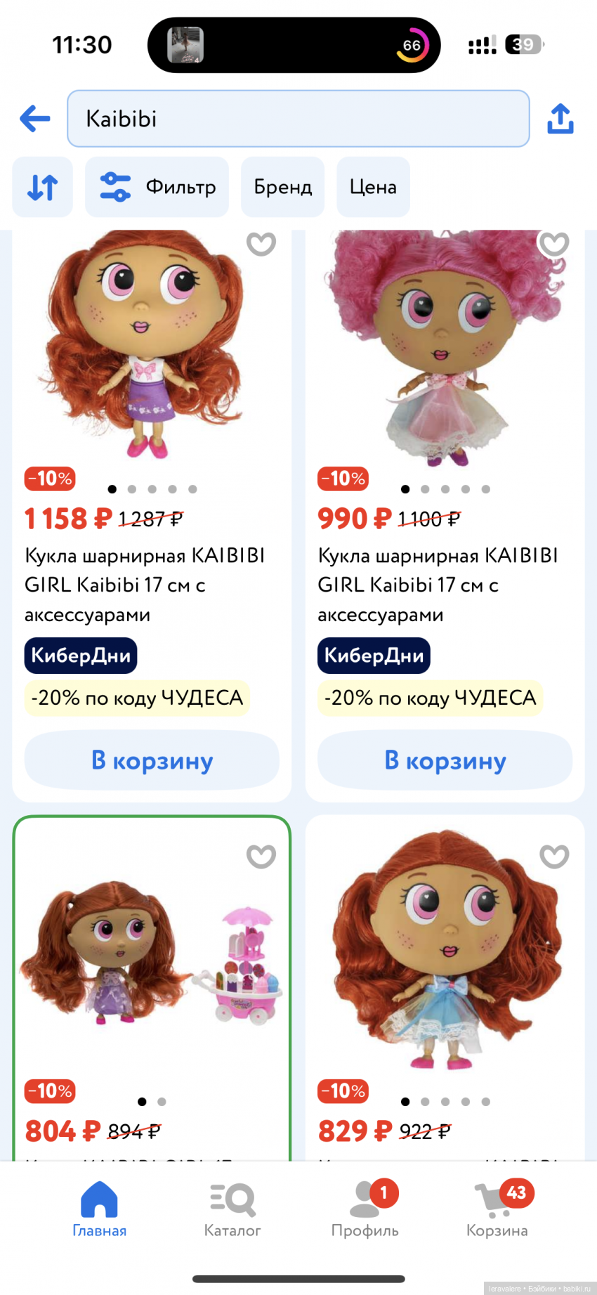Screen dimensions: 597x1295
Task: Tap the КиберДни badge on first product
Action: 81,656
